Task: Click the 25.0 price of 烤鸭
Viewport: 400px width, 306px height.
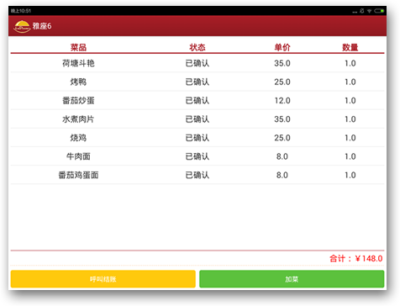Action: (x=282, y=82)
